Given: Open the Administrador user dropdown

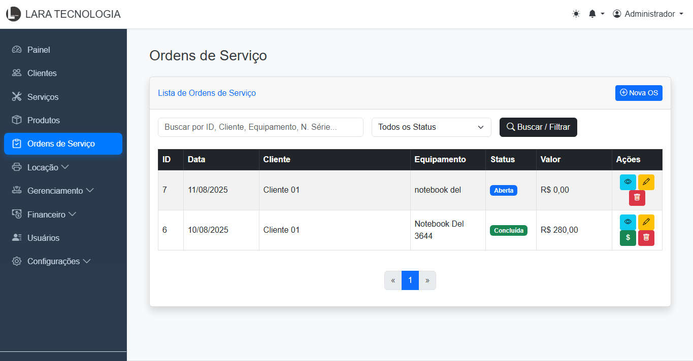Looking at the screenshot, I should click(648, 14).
